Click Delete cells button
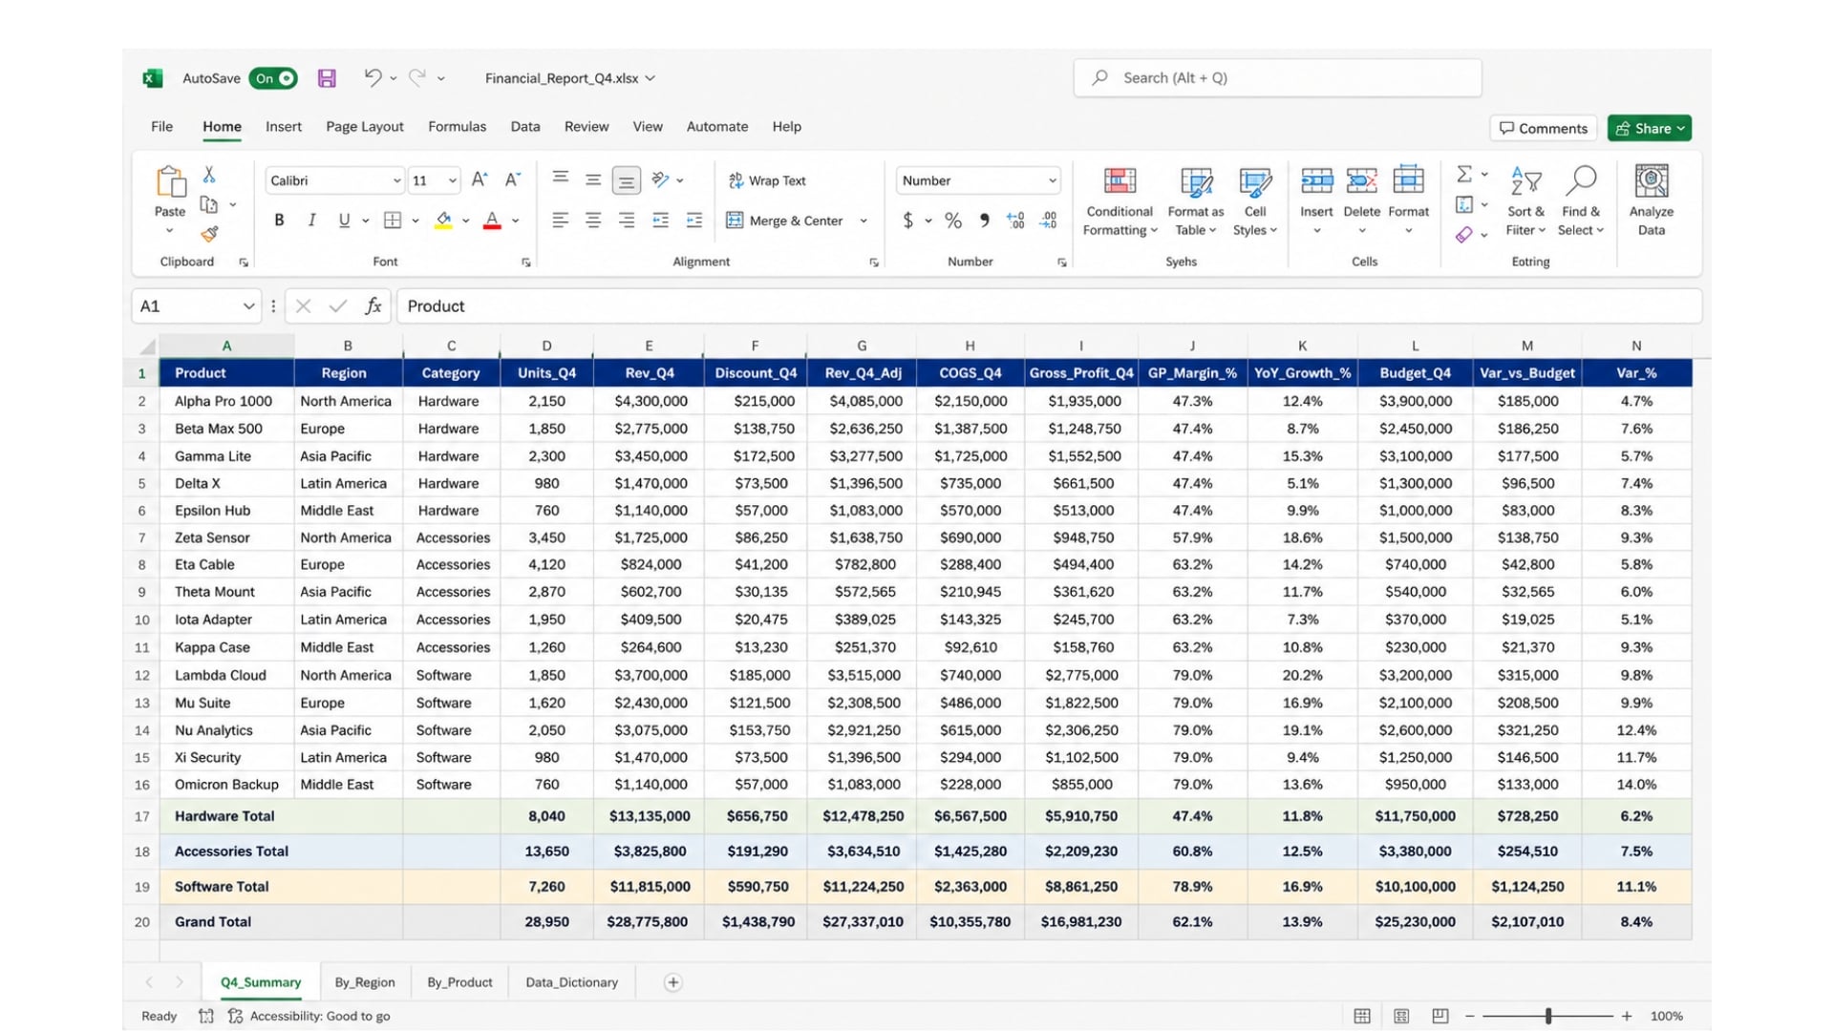1834x1031 pixels. click(x=1361, y=200)
